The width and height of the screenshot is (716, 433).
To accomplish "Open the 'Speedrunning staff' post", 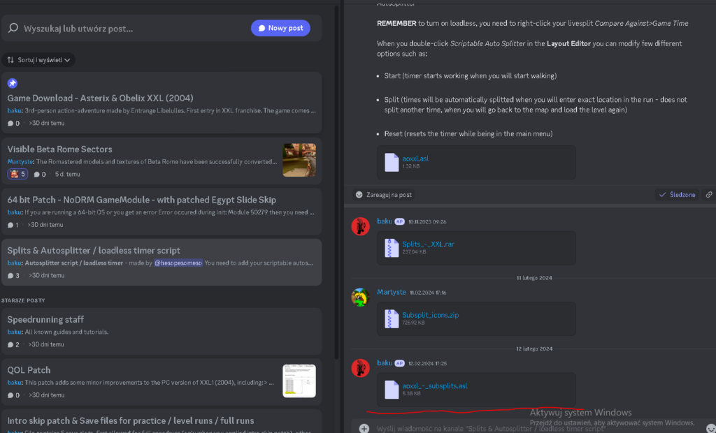I will [x=162, y=331].
